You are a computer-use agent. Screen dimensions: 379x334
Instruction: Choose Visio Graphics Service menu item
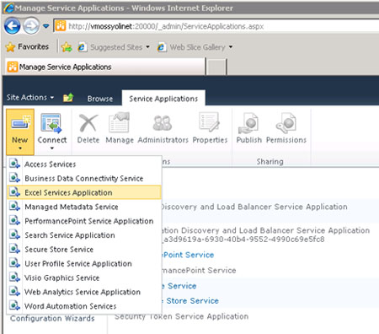[84, 277]
